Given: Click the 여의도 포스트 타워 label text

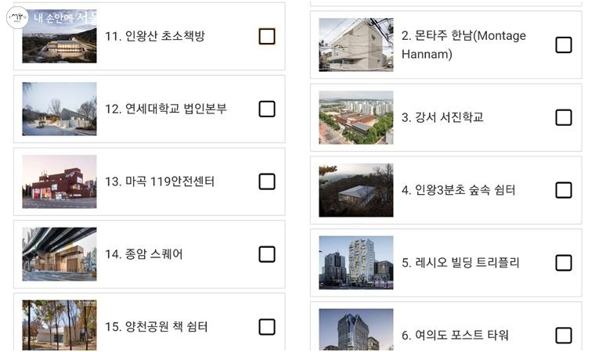Looking at the screenshot, I should pyautogui.click(x=455, y=336).
